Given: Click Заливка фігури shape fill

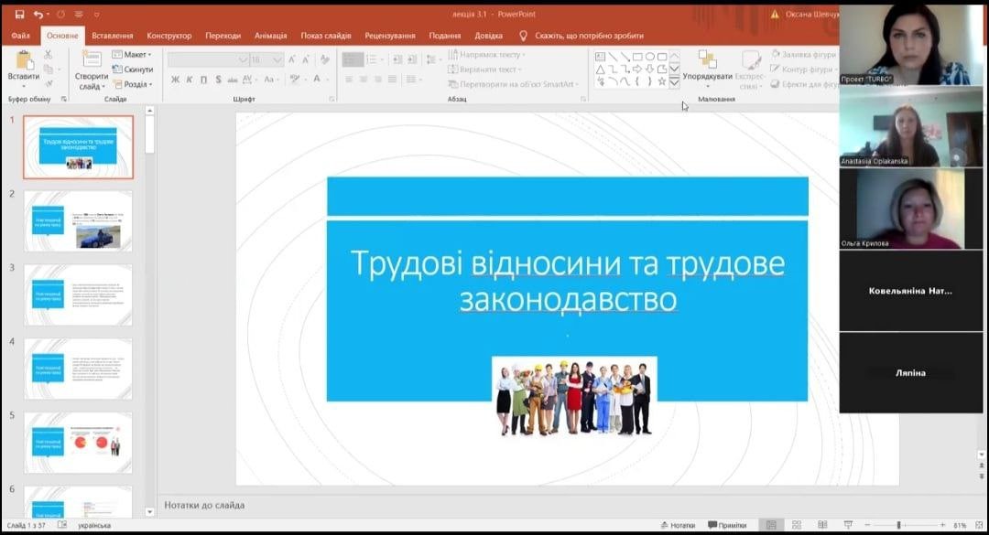Looking at the screenshot, I should coord(803,55).
